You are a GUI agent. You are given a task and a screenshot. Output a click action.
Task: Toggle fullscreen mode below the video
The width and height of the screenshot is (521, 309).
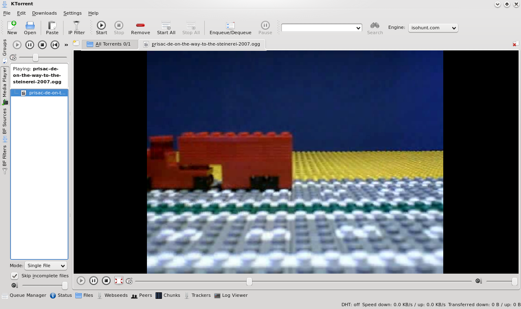tap(119, 281)
